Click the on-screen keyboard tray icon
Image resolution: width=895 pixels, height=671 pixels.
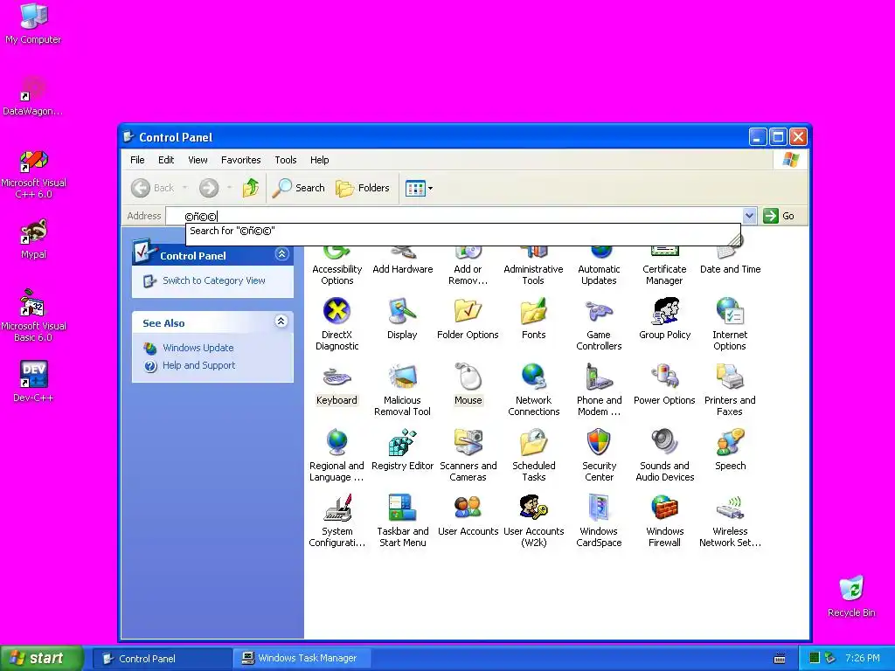point(779,659)
